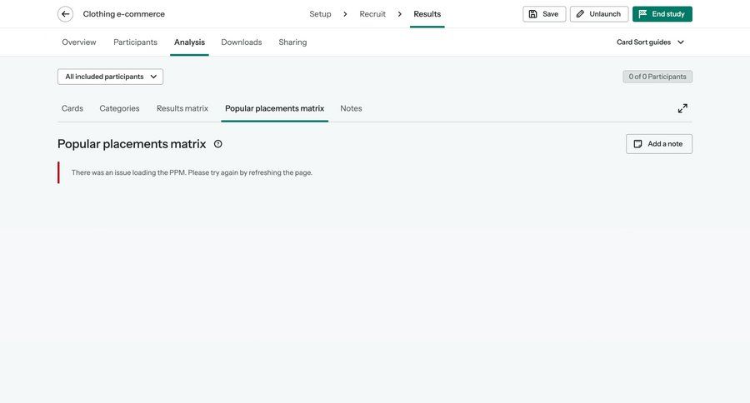Screen dimensions: 750x403
Task: Click the Unlaunch button
Action: (x=598, y=14)
